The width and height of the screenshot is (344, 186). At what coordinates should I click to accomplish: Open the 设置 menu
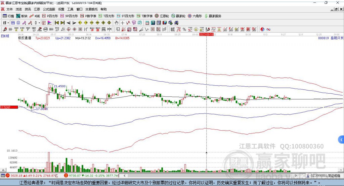tap(61, 9)
